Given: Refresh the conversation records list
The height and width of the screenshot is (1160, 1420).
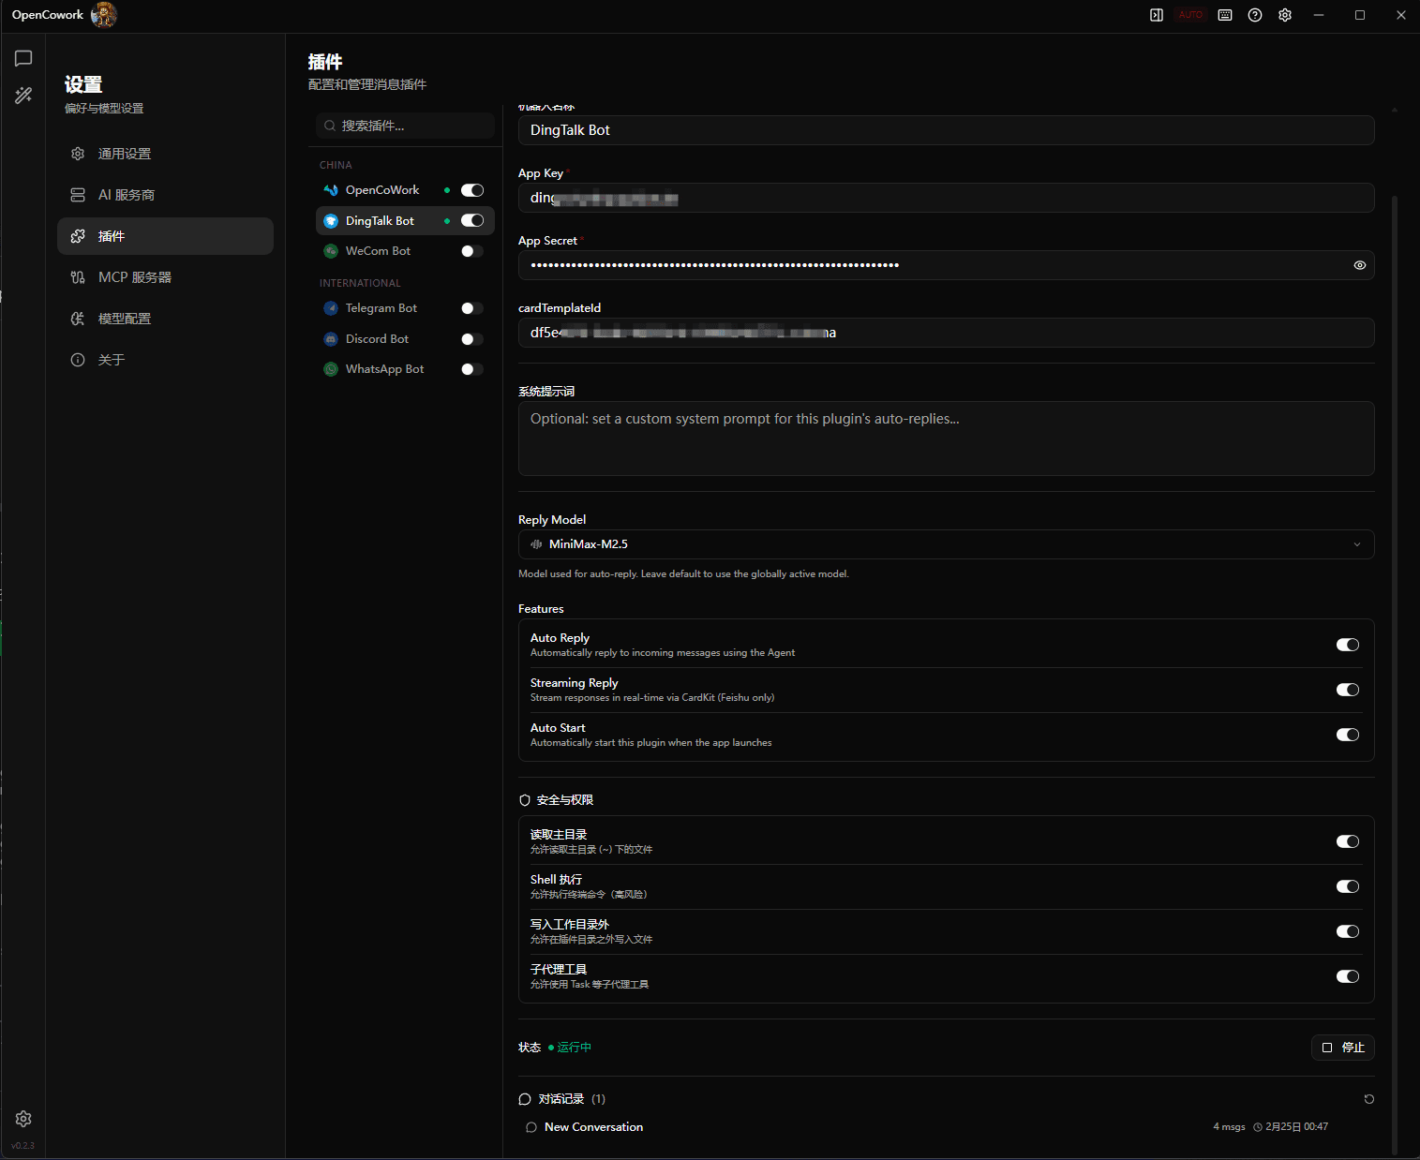Looking at the screenshot, I should click(1368, 1099).
